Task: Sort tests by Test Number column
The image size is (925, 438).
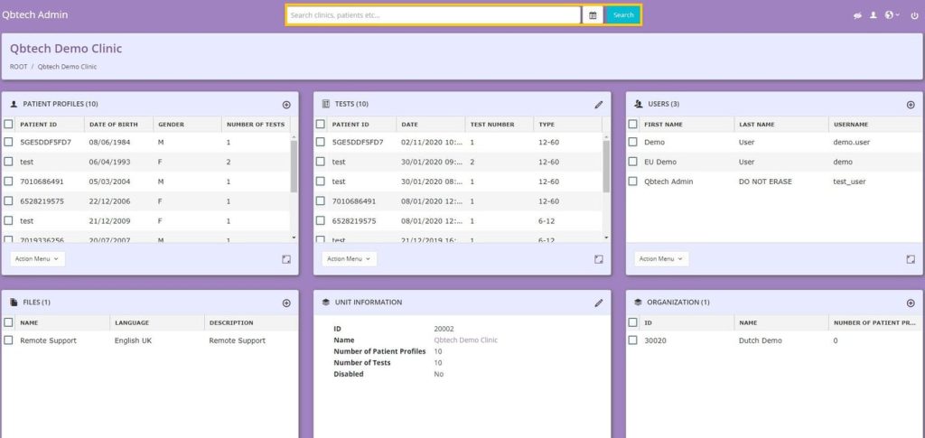Action: pyautogui.click(x=492, y=125)
